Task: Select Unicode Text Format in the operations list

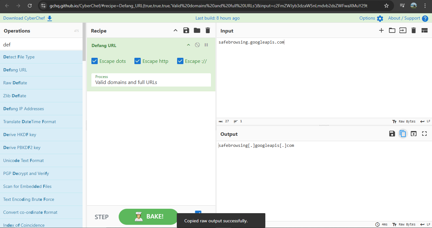Action: pos(41,160)
